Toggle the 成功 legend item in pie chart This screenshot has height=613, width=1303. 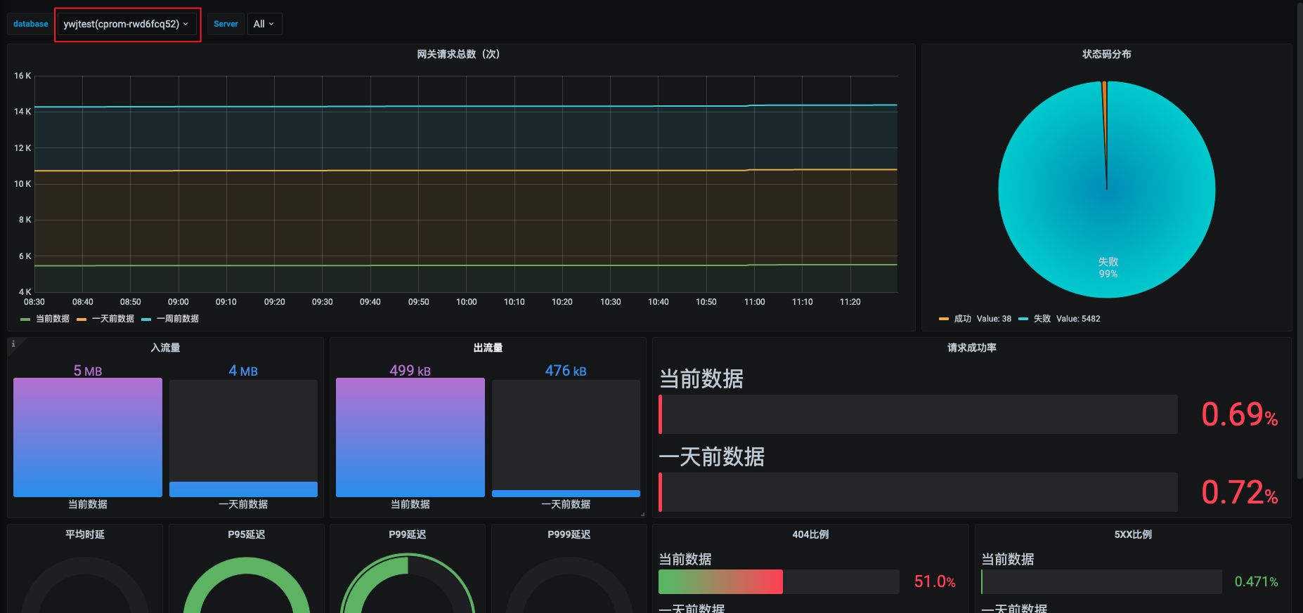[962, 319]
